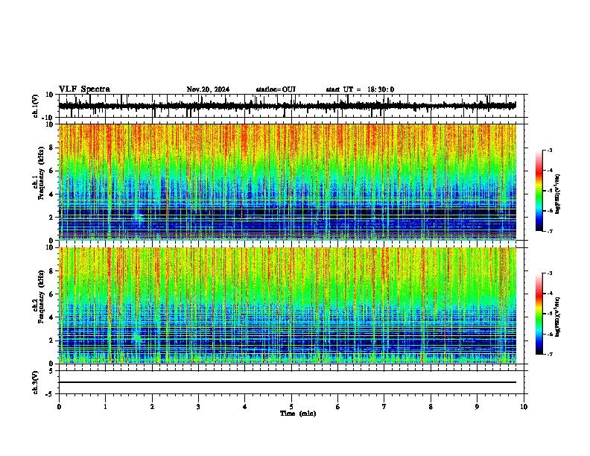Viewport: 590px width, 456px height.
Task: Click the ch.1 "Frequency (kHz)" axis label
Action: [41, 174]
